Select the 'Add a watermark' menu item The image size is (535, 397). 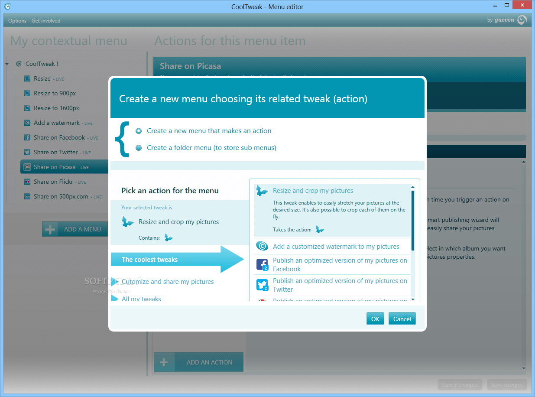pyautogui.click(x=63, y=123)
